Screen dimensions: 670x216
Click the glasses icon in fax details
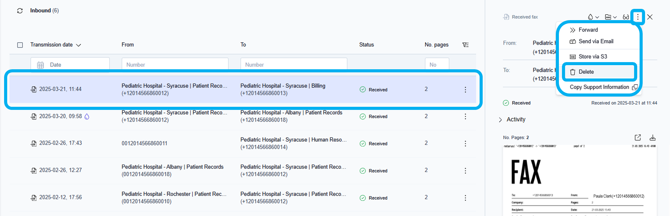[x=626, y=17]
